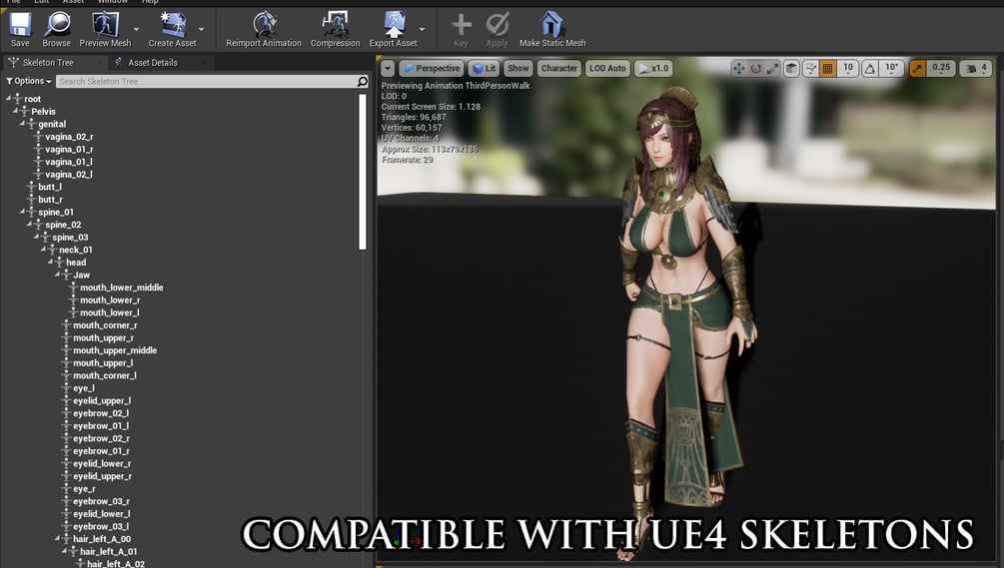Collapse the root bone node
This screenshot has width=1004, height=568.
pyautogui.click(x=8, y=98)
